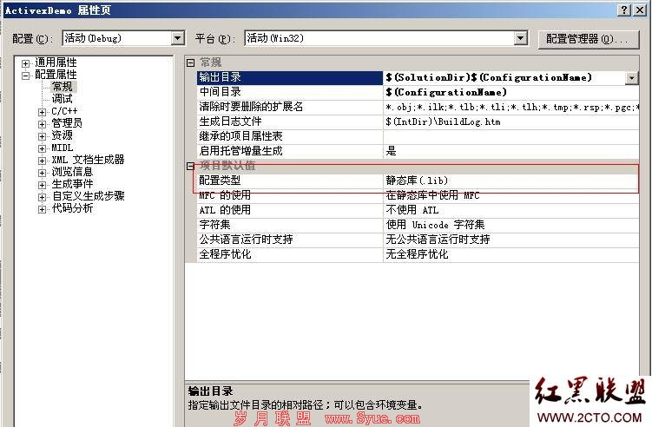Viewport: 652px width, 427px height.
Task: Open the 平台 Win32 dropdown
Action: pyautogui.click(x=520, y=38)
